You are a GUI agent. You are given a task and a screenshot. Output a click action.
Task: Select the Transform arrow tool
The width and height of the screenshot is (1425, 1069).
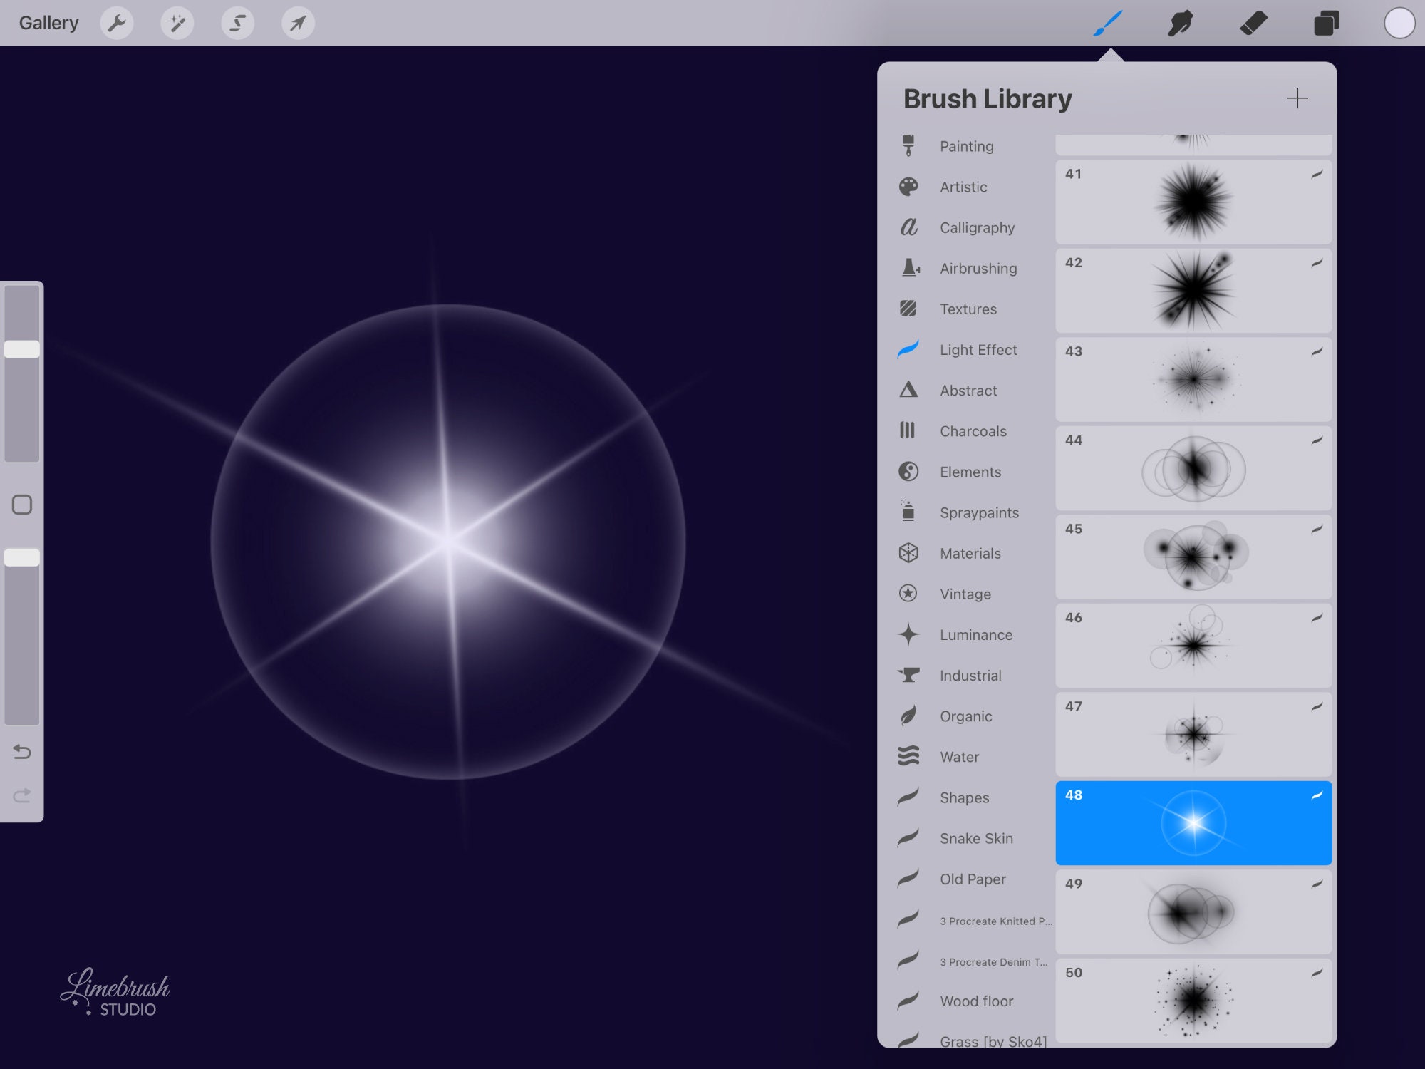[298, 22]
